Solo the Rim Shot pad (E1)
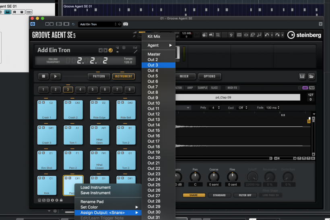The height and width of the screenshot is (220, 330). (43, 153)
